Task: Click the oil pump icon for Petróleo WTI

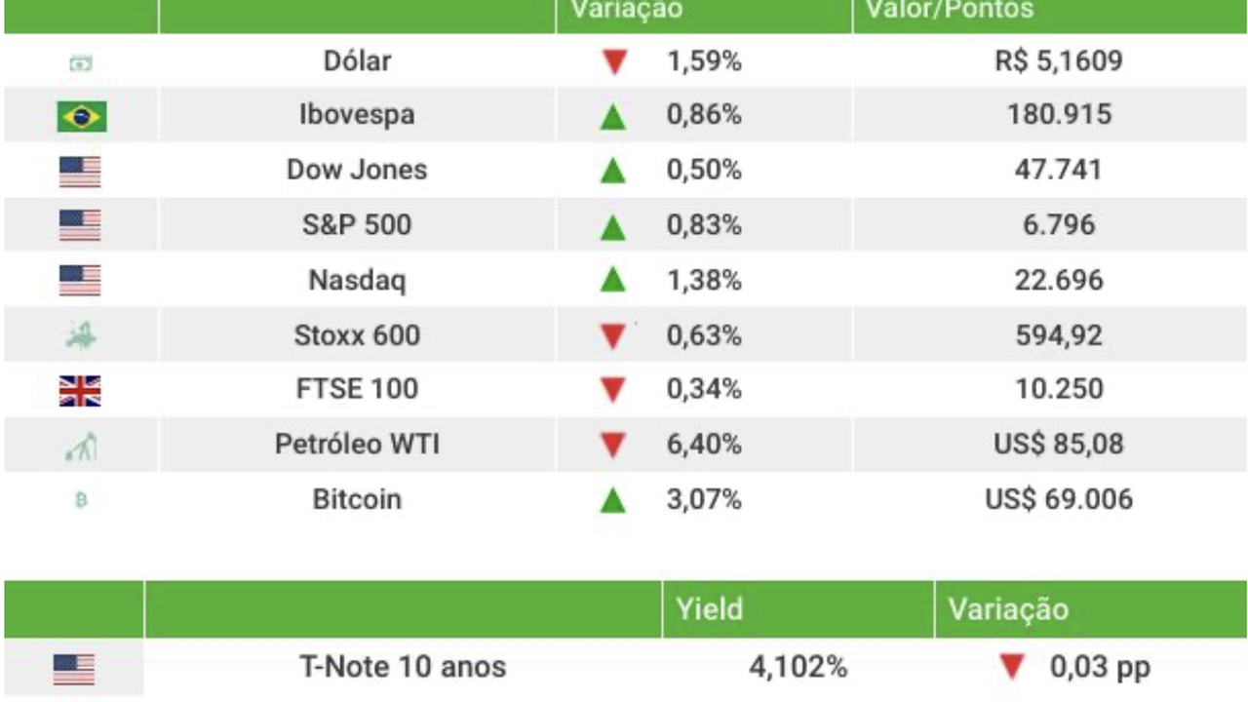Action: (x=81, y=448)
